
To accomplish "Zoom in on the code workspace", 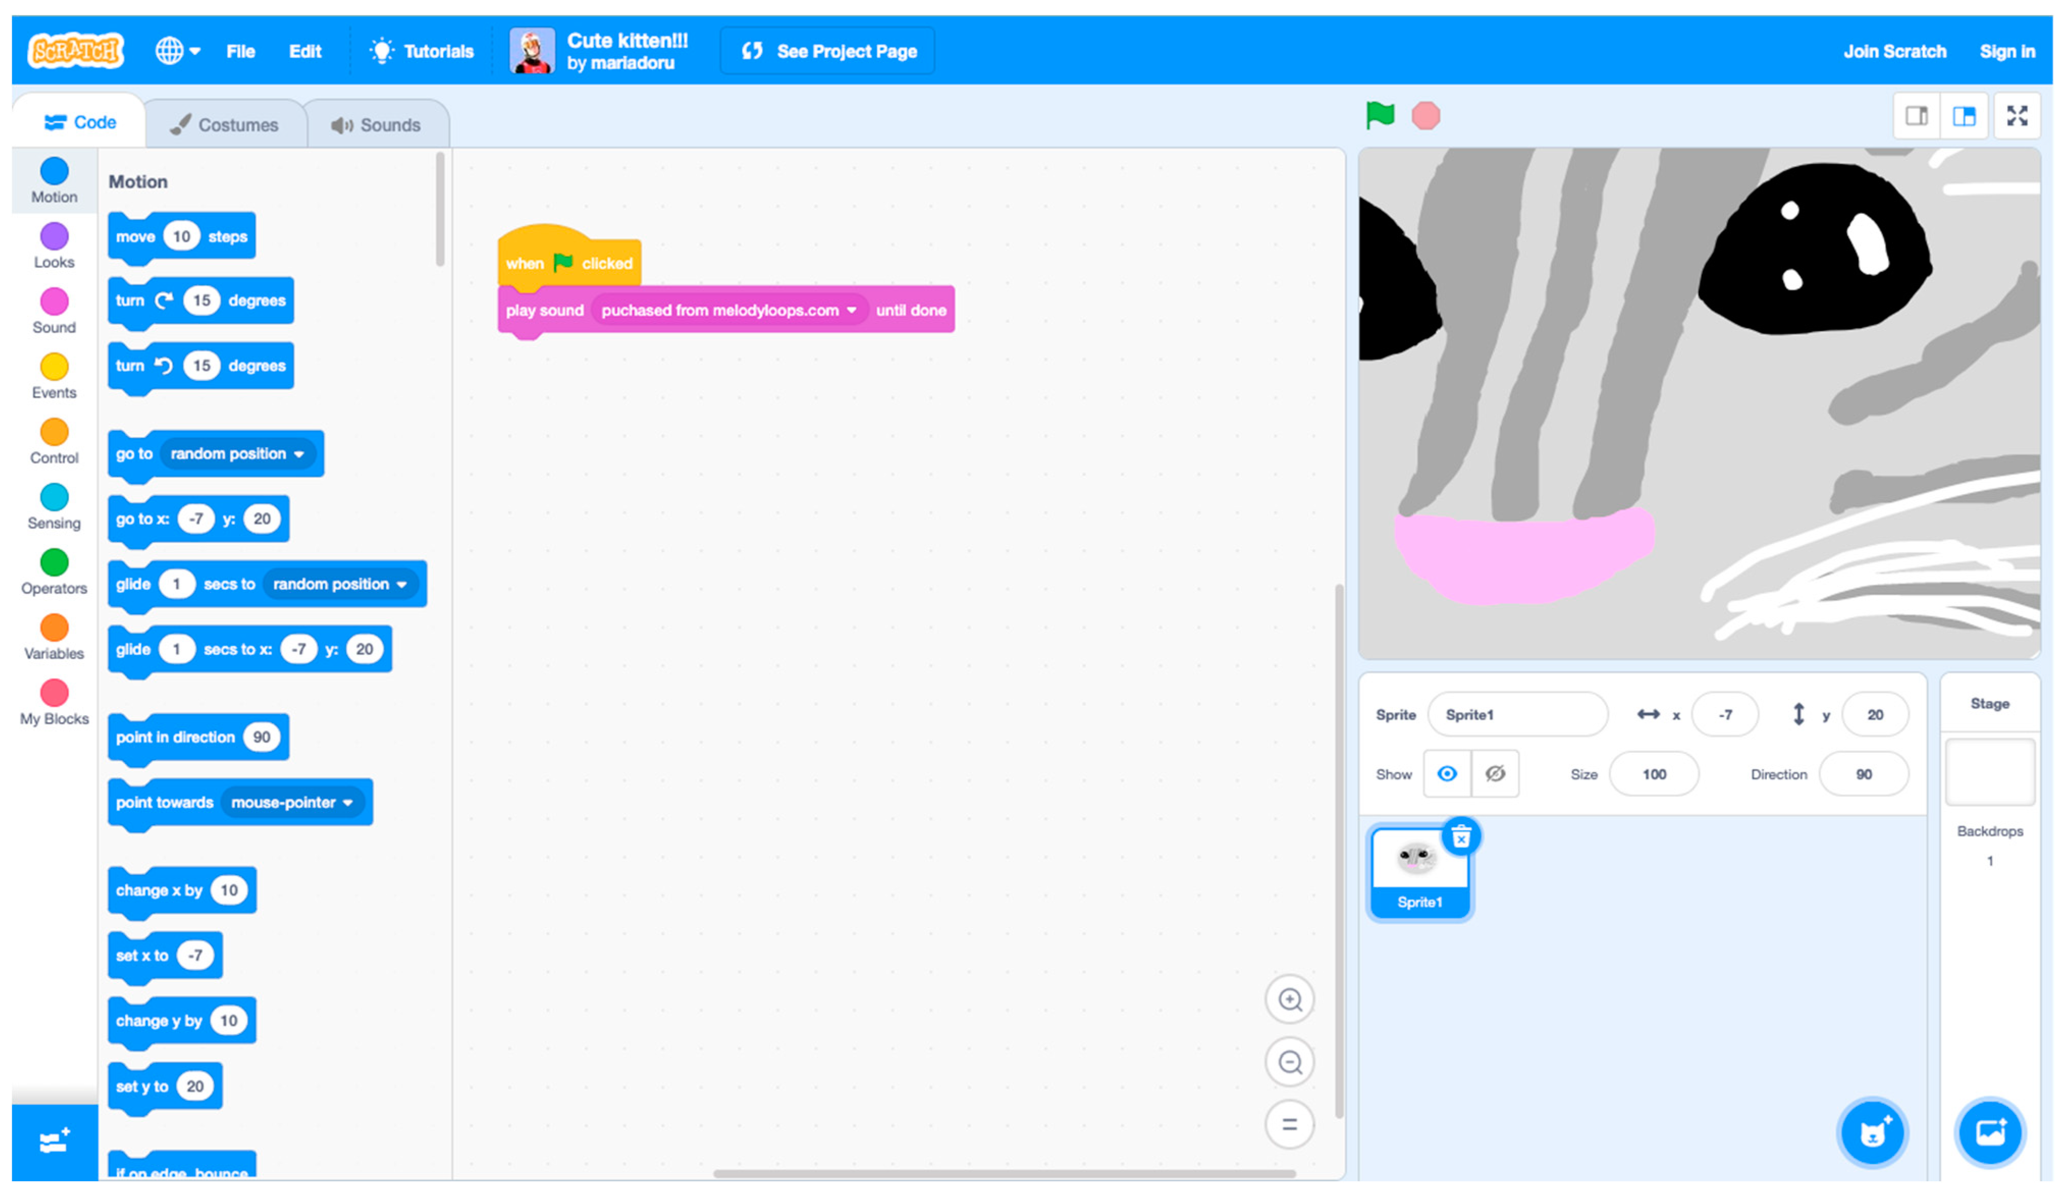I will point(1289,999).
